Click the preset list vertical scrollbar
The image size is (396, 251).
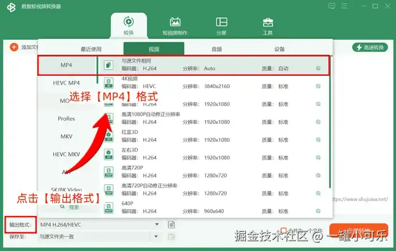point(330,122)
